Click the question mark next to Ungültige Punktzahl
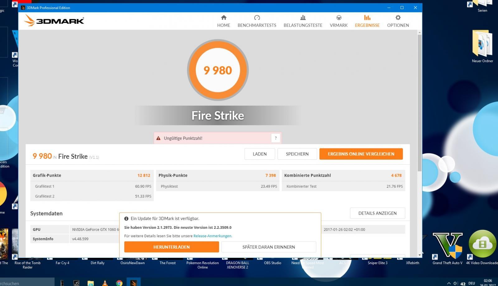The height and width of the screenshot is (286, 498). click(x=275, y=138)
